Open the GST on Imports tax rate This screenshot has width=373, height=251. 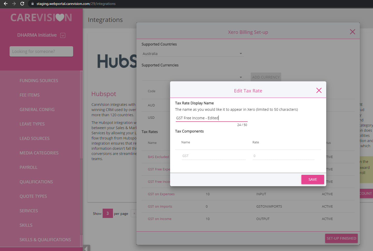(160, 206)
